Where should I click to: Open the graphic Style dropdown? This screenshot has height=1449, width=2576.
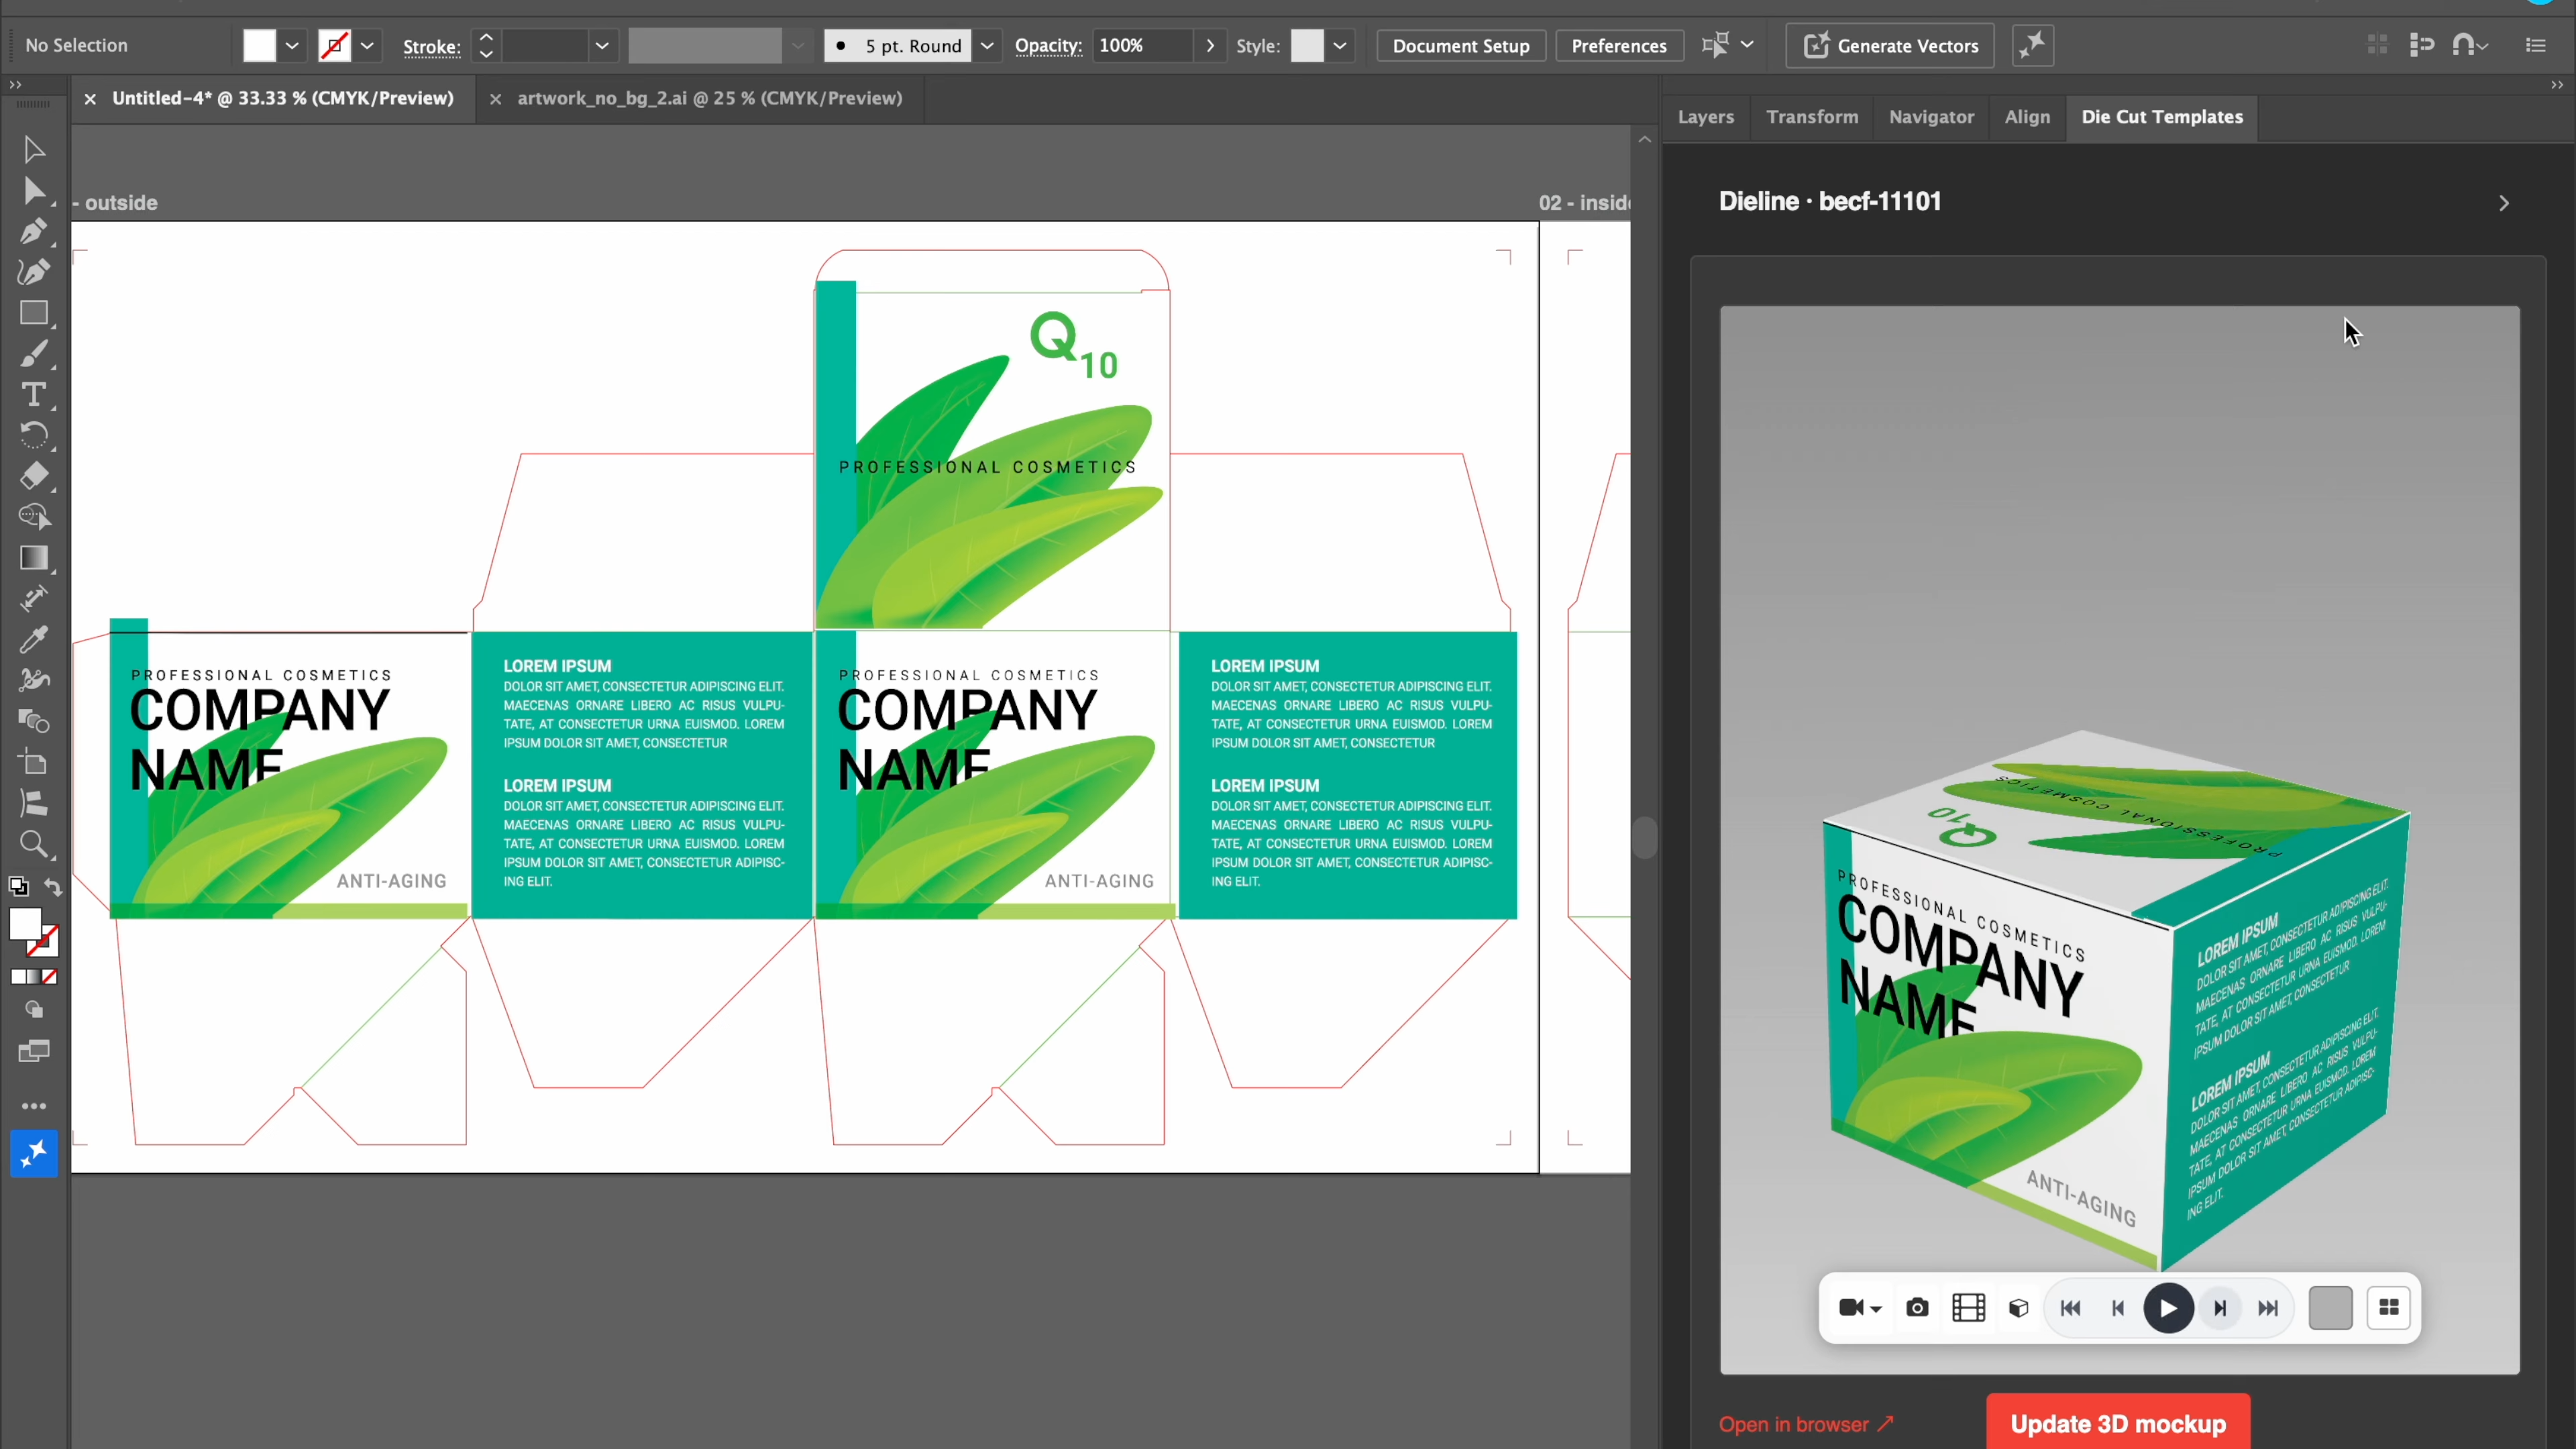click(x=1340, y=46)
